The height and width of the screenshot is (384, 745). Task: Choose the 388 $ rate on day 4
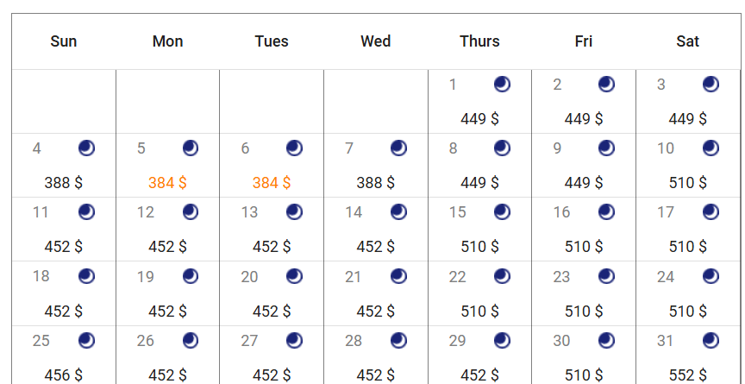click(63, 183)
